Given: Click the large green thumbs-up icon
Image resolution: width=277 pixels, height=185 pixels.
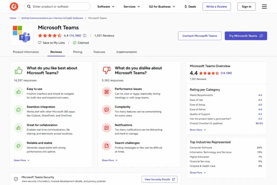Looking at the screenshot, I should (x=19, y=70).
